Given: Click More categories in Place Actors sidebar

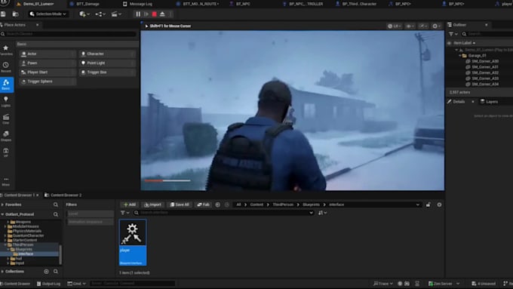Looking at the screenshot, I should (6, 181).
